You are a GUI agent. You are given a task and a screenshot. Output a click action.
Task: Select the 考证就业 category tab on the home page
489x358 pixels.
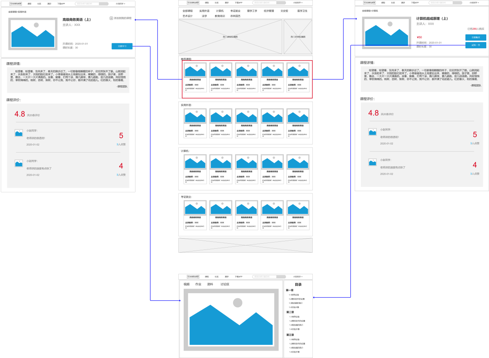point(235,11)
